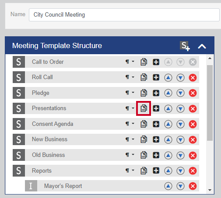Remove the Mayor's Report item
Image resolution: width=221 pixels, height=198 pixels.
coord(193,186)
